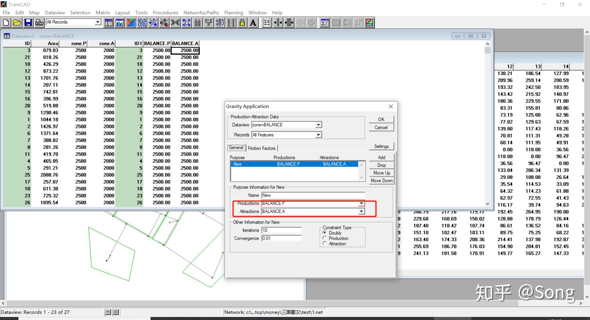Click the bold letter A font icon
This screenshot has height=320, width=590.
click(253, 22)
